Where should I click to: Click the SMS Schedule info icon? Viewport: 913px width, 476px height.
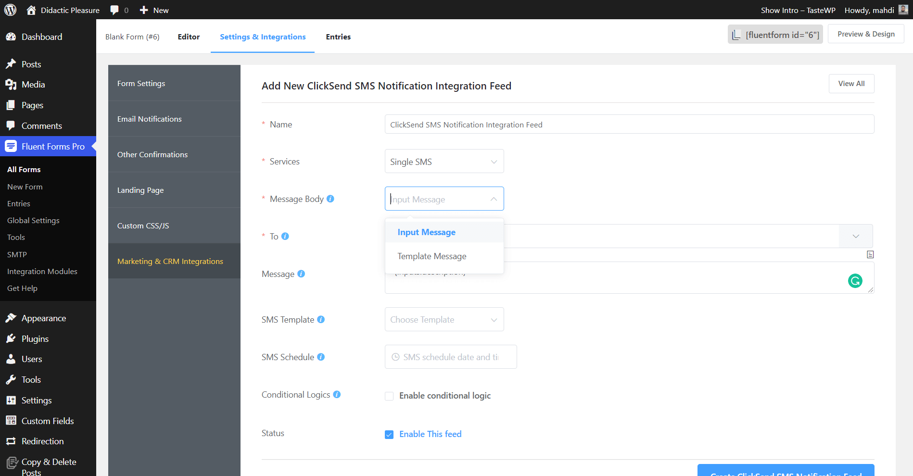(321, 357)
